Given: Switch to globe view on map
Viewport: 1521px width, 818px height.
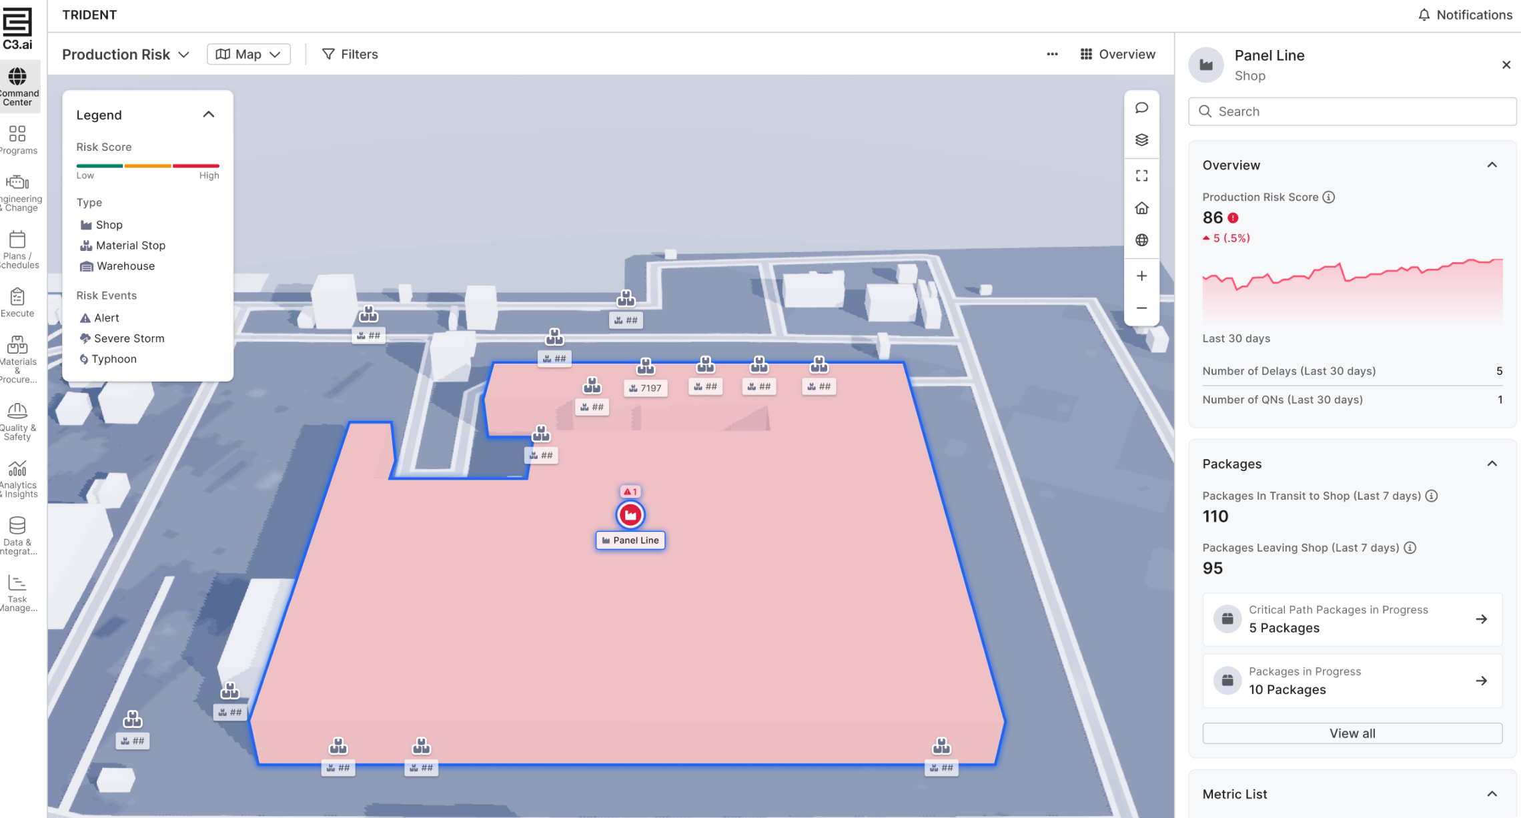Looking at the screenshot, I should pos(1141,240).
